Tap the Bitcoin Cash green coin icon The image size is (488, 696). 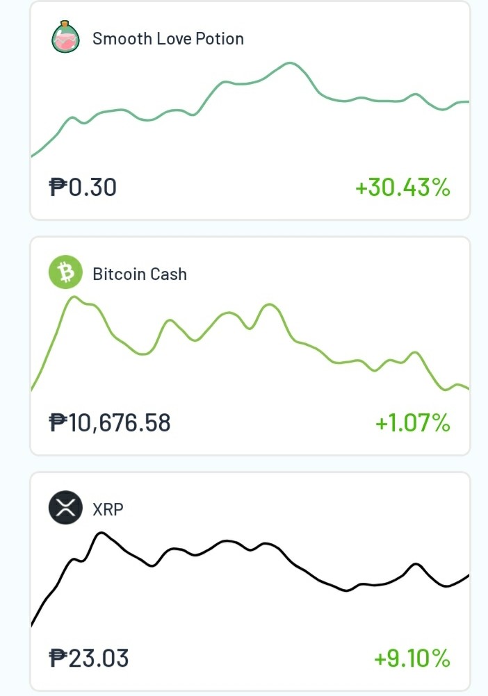[66, 272]
